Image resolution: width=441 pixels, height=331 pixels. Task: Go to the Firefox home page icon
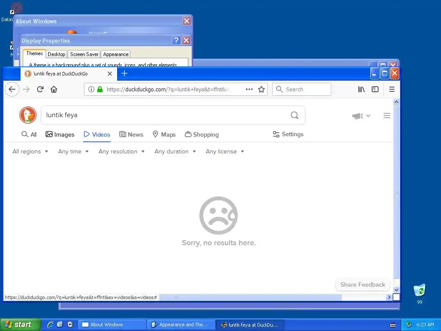(54, 89)
